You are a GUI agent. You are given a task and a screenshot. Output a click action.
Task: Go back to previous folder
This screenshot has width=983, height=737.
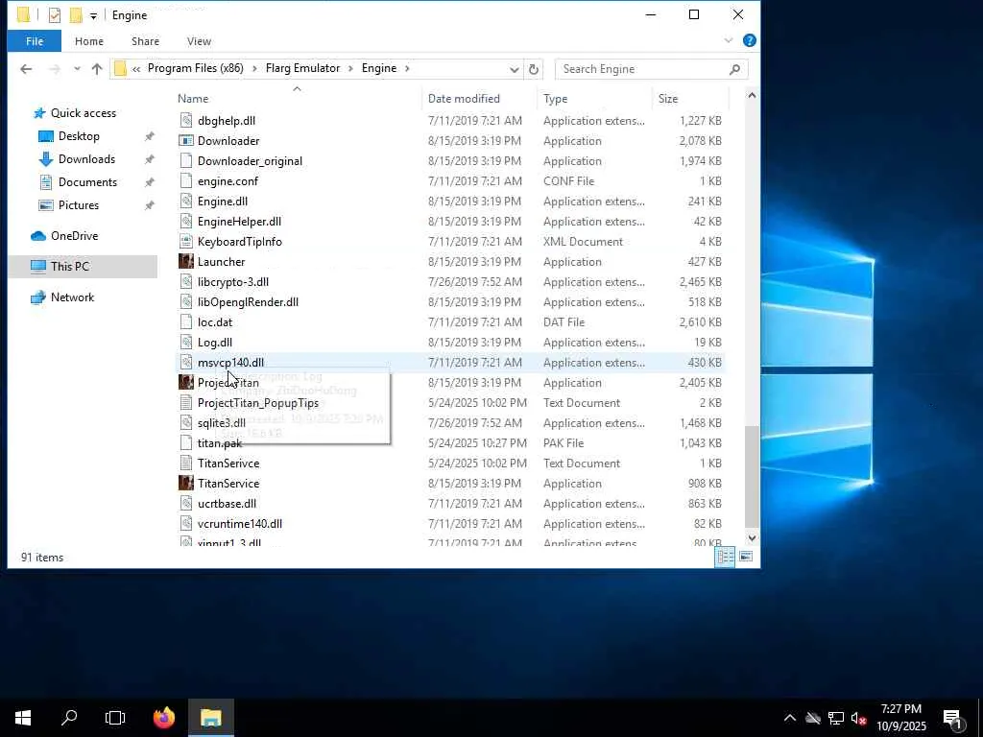(26, 69)
